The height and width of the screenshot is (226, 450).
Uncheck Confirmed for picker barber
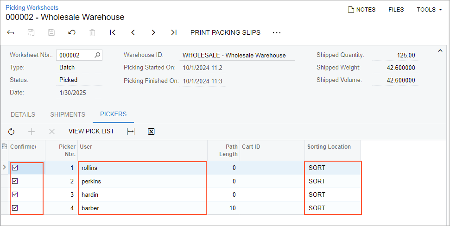coord(15,208)
